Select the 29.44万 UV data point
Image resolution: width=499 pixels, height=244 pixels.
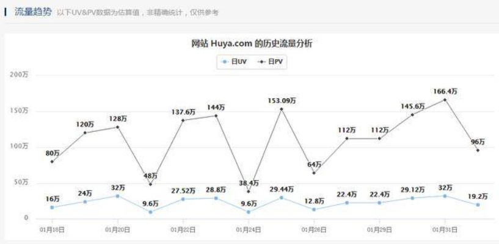click(x=282, y=198)
